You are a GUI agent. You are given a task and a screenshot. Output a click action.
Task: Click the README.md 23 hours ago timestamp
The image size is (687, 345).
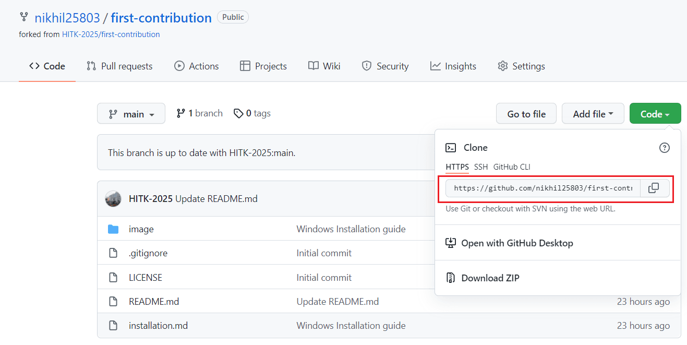(643, 302)
